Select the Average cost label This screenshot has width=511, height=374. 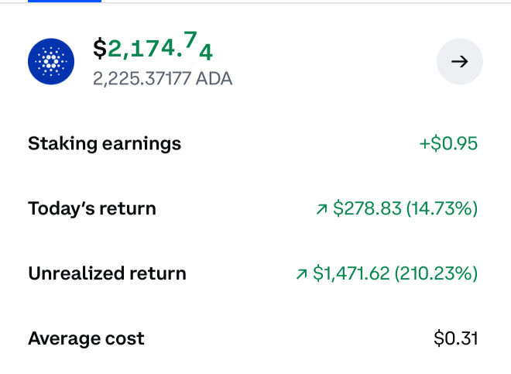(87, 338)
